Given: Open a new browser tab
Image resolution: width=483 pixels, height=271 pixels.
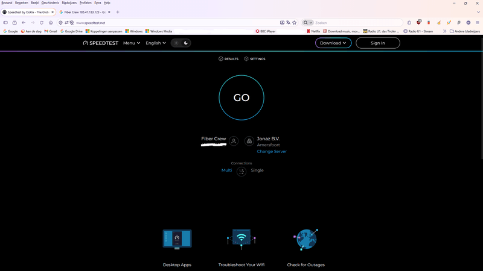Looking at the screenshot, I should pos(118,12).
